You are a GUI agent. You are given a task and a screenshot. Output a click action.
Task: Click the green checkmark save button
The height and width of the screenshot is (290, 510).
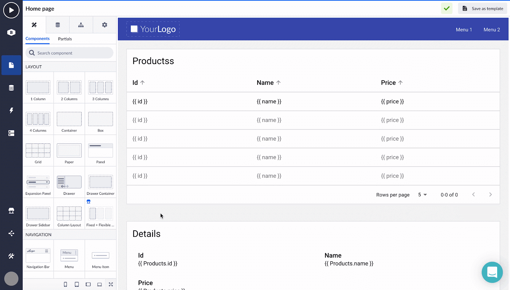coord(447,9)
